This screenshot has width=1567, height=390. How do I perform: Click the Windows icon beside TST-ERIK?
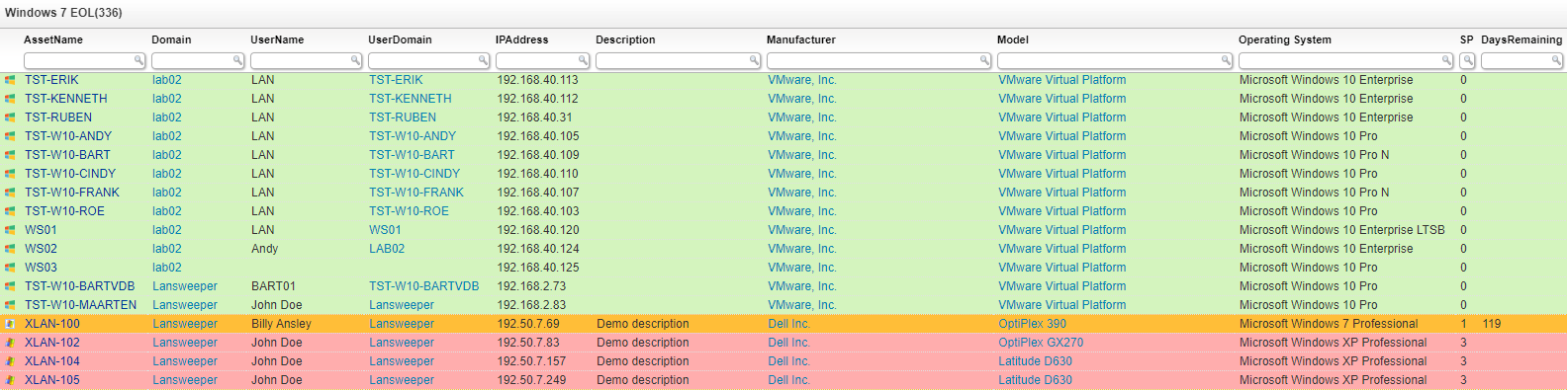[x=10, y=80]
